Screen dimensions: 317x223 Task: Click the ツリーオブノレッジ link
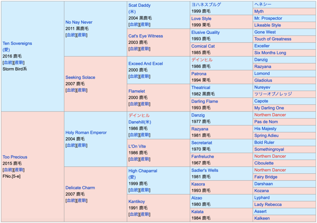[273, 94]
